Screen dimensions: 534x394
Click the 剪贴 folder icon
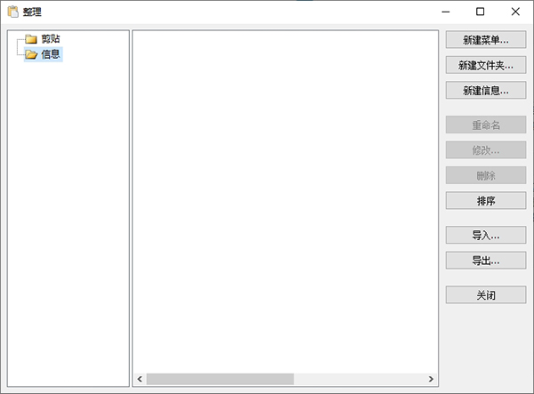pos(31,39)
